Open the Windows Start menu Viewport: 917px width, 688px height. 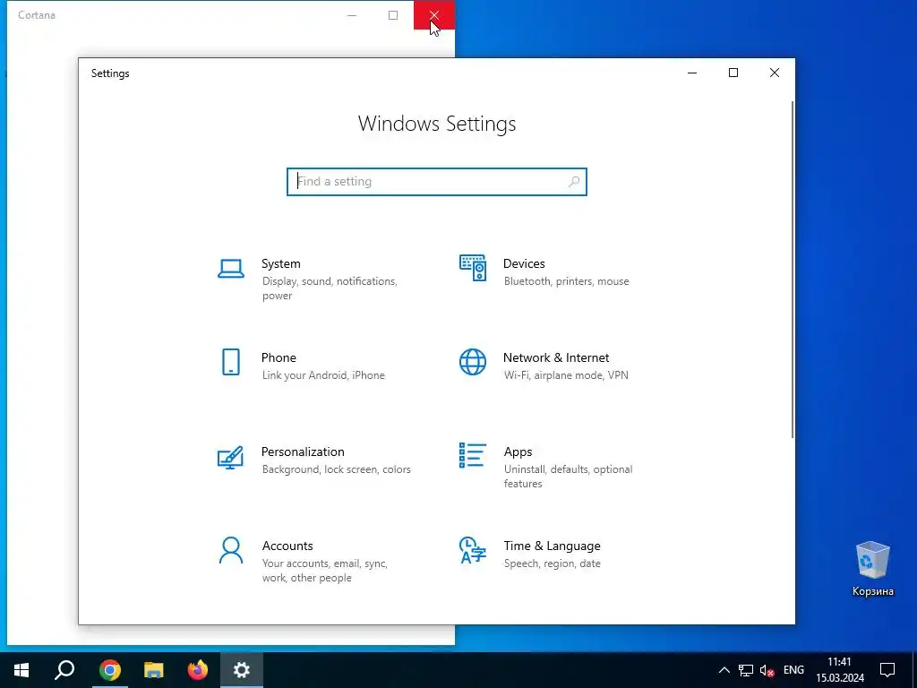(21, 670)
